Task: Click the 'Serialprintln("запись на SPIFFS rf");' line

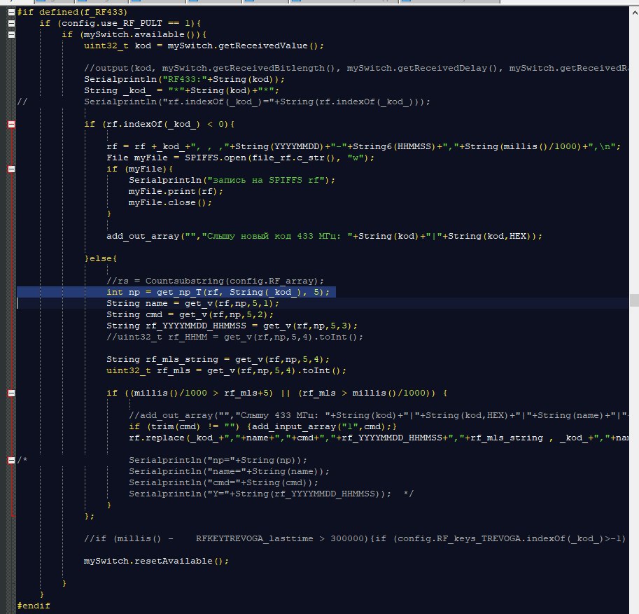Action: pyautogui.click(x=232, y=180)
